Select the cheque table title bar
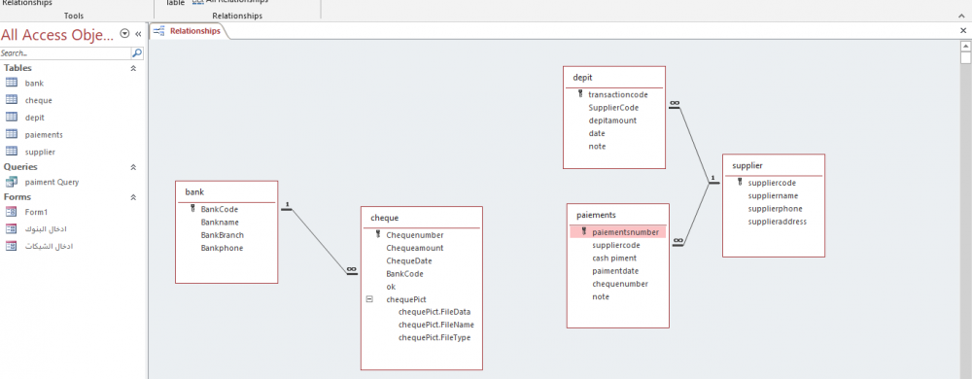Image resolution: width=972 pixels, height=379 pixels. pos(422,218)
